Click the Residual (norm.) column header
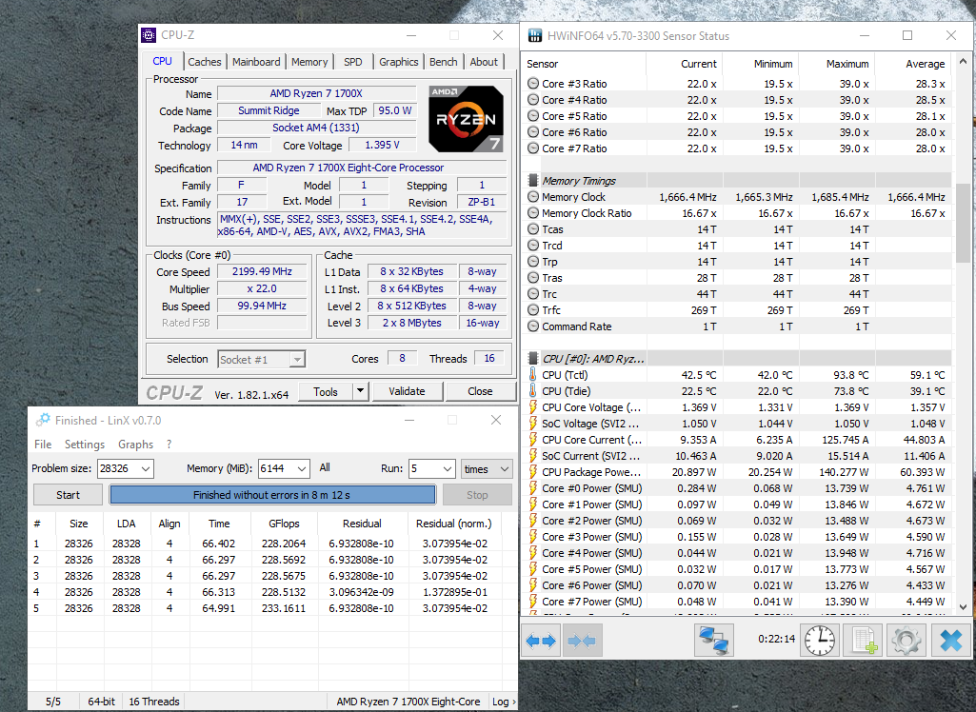Viewport: 976px width, 712px height. [454, 524]
